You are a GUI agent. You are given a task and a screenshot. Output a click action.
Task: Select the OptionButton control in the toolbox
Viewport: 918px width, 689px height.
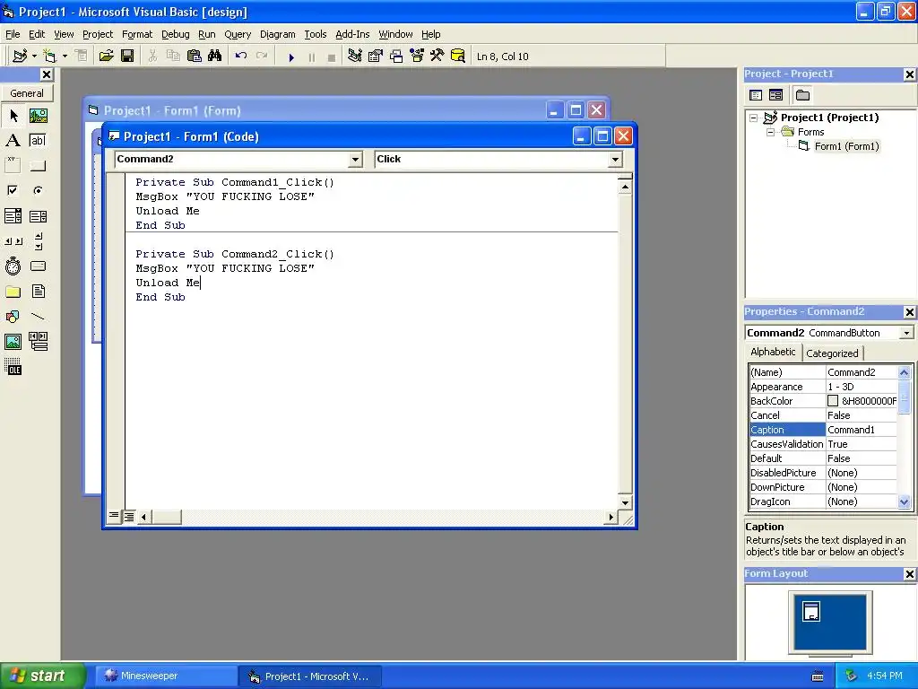coord(38,191)
